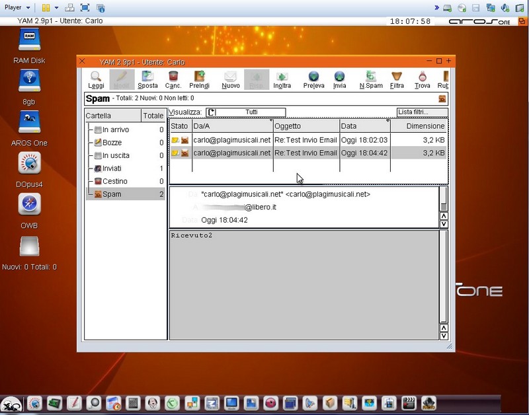Image resolution: width=529 pixels, height=415 pixels.
Task: Open the Visualizza cycle selector showing Tutti
Action: tap(245, 112)
